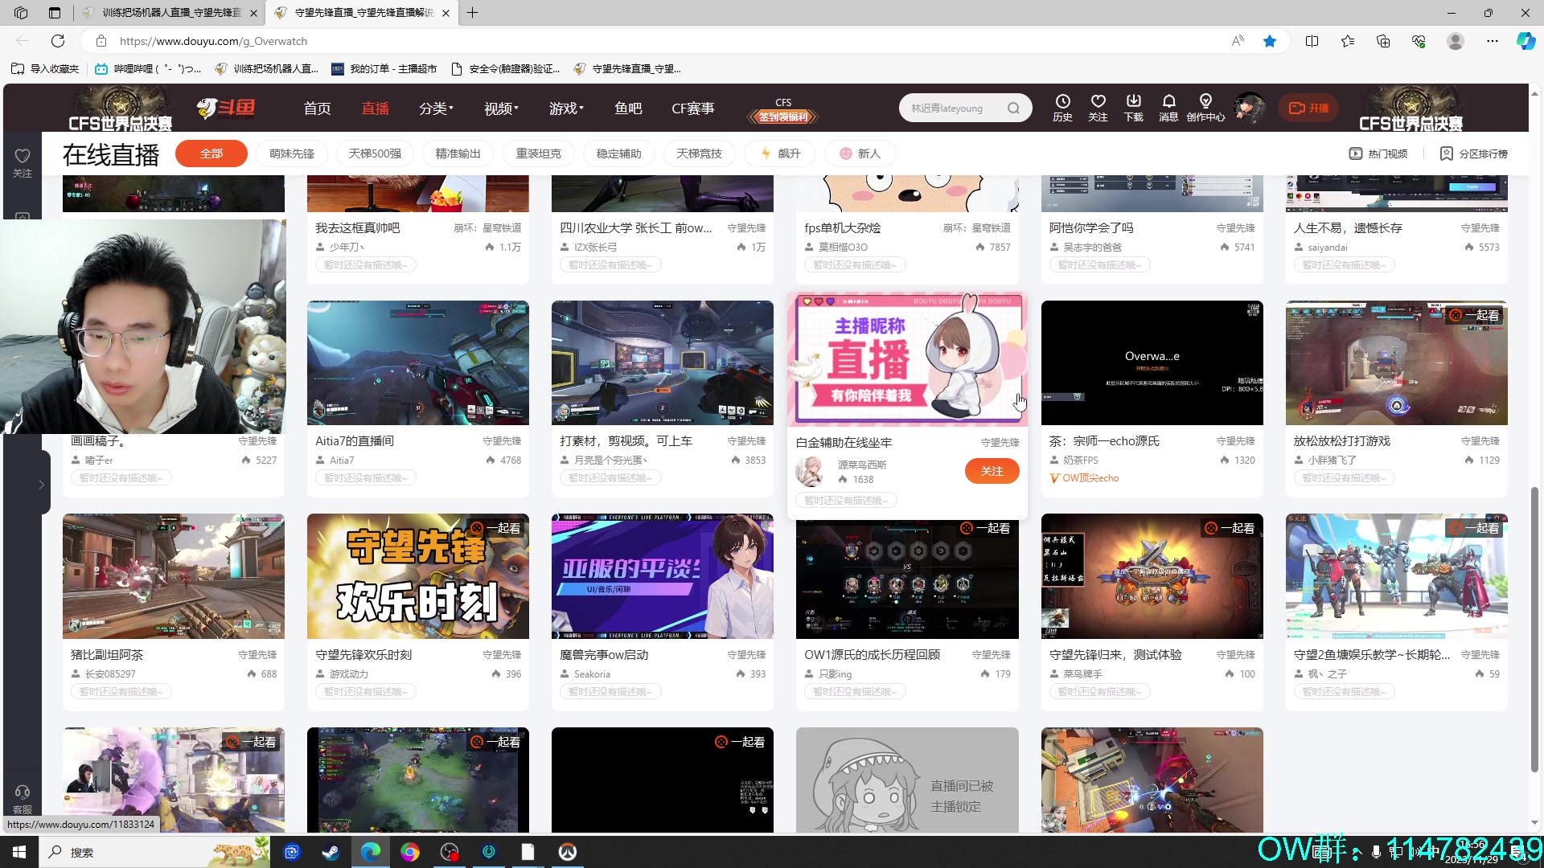Expand the 视频 dropdown menu

pyautogui.click(x=501, y=108)
